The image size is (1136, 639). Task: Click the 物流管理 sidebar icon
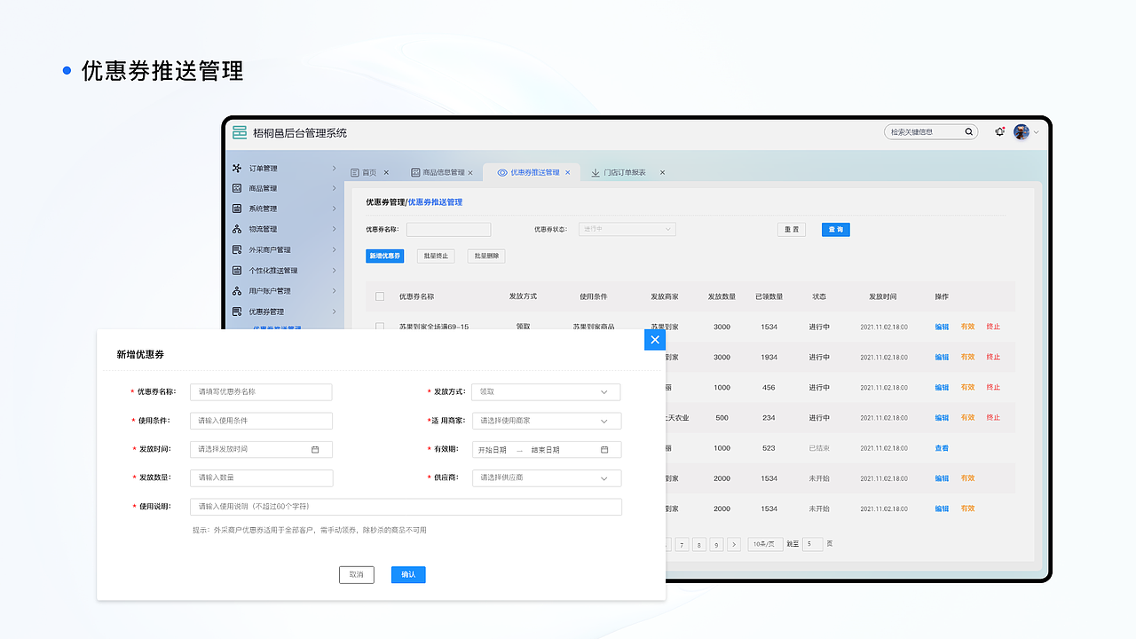pos(237,229)
